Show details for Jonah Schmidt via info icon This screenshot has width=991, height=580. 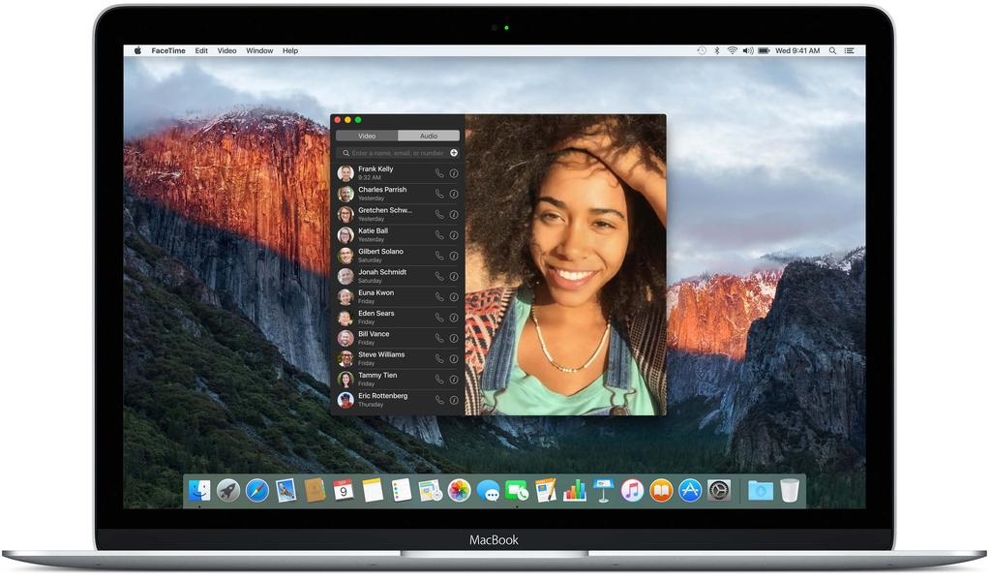[454, 276]
